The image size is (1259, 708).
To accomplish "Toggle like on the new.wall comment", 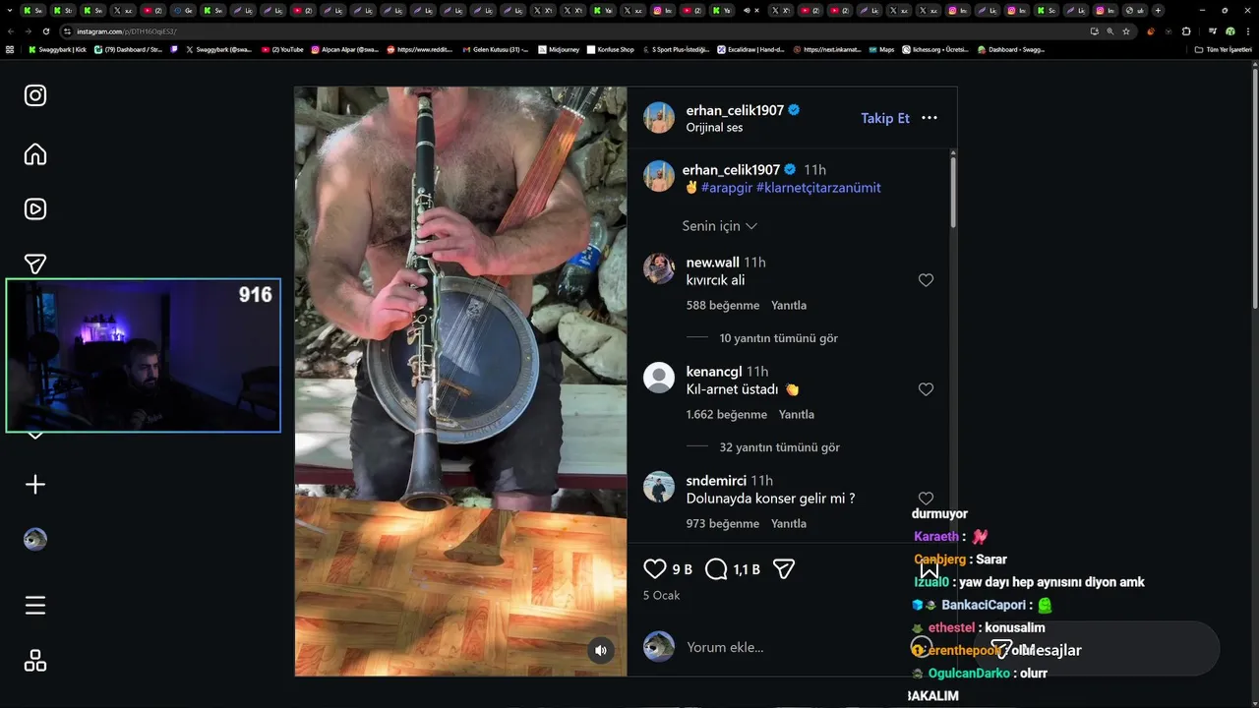I will 926,280.
